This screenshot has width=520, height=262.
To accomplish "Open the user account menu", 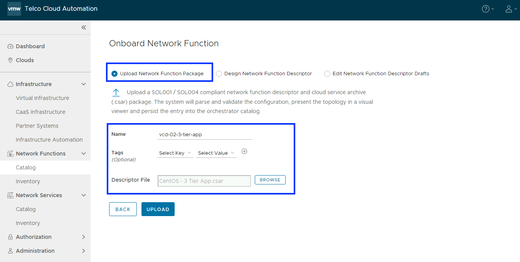I will pos(509,9).
